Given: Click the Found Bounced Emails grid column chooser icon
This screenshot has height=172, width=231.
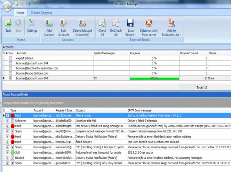Looking at the screenshot, I should click(x=4, y=110).
